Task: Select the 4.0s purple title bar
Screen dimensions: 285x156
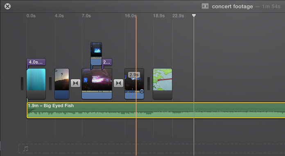Action: [x=36, y=62]
